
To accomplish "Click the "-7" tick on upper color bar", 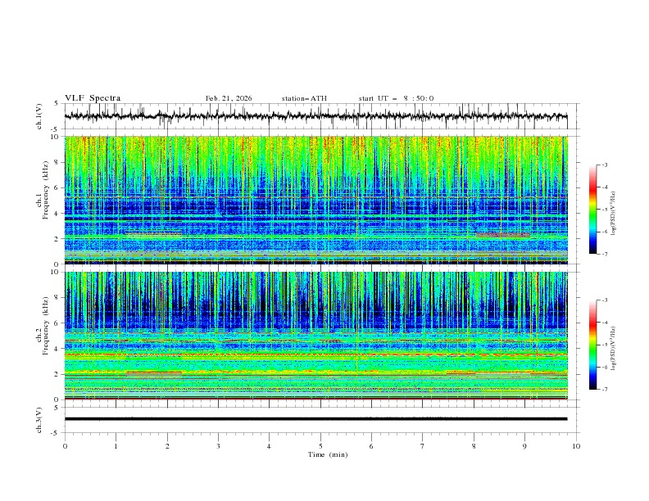I will [x=605, y=254].
